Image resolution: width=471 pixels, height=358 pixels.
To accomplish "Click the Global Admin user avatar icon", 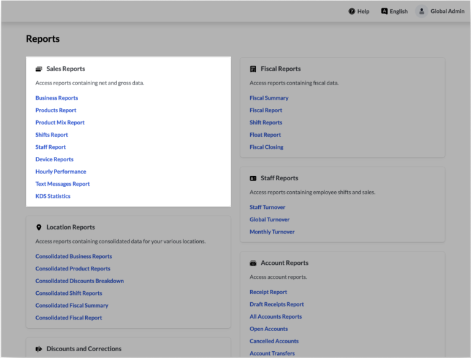I will click(421, 11).
